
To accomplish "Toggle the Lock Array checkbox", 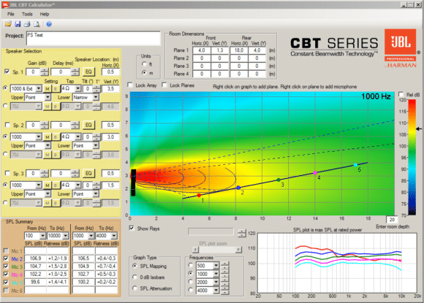I will click(130, 85).
